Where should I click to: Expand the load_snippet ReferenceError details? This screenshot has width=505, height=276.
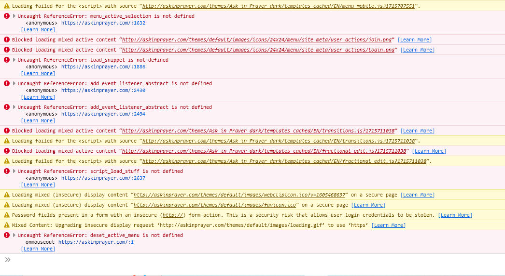(x=14, y=60)
